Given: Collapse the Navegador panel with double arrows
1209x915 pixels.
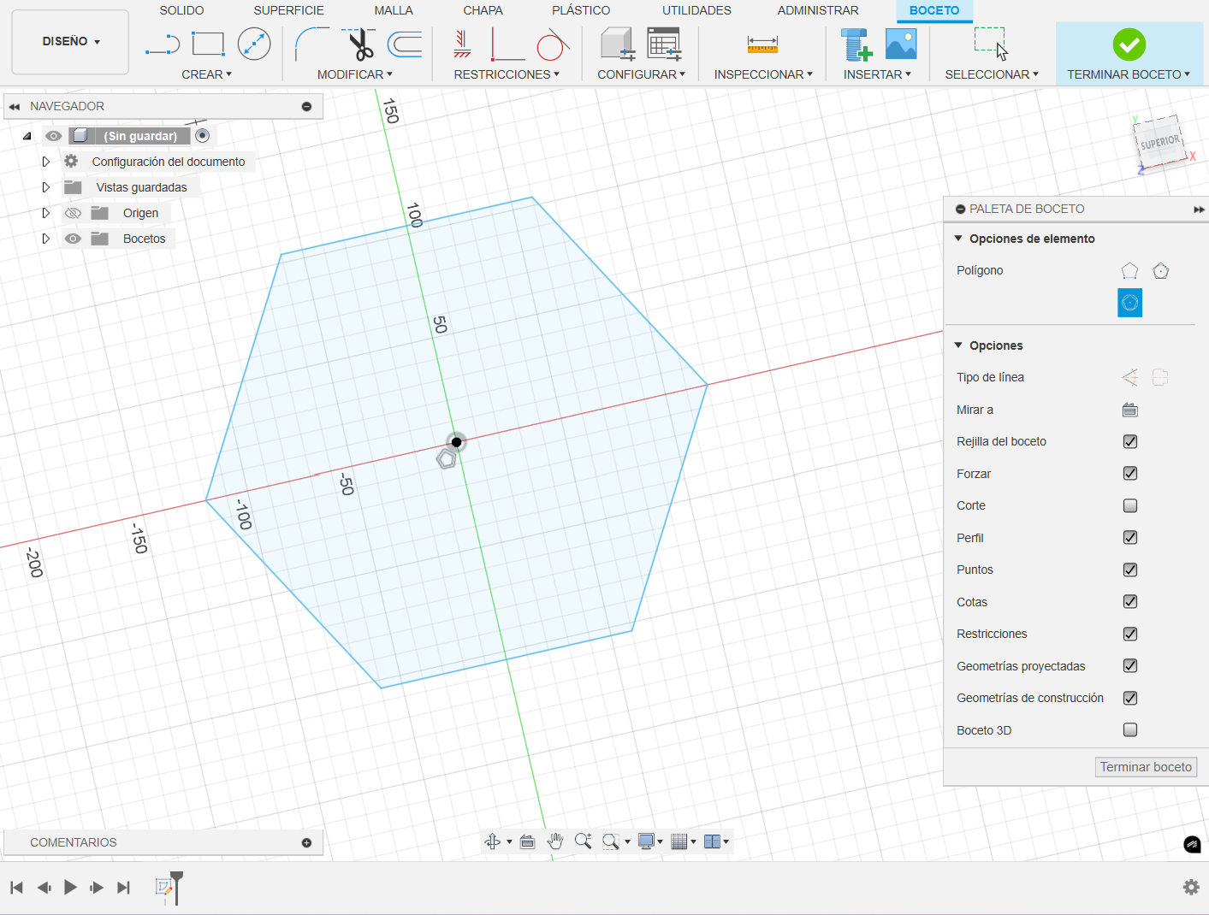Looking at the screenshot, I should coord(15,107).
